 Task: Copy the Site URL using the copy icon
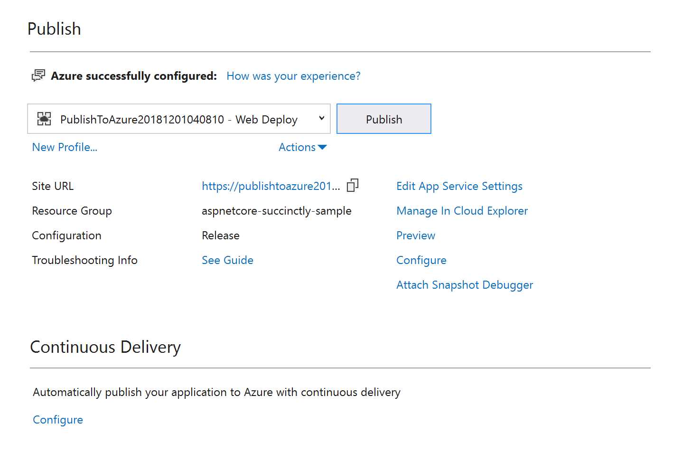click(352, 185)
